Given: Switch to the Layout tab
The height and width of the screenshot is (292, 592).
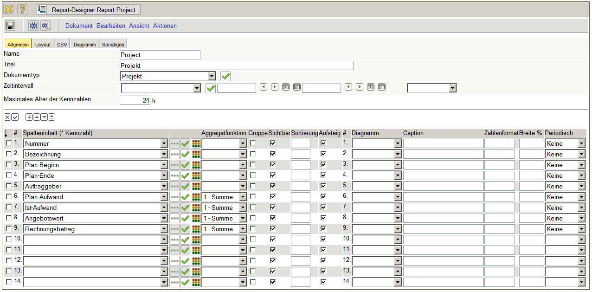Looking at the screenshot, I should point(43,45).
